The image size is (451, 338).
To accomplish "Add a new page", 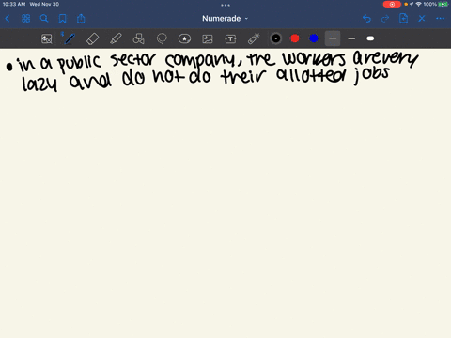I will click(403, 19).
